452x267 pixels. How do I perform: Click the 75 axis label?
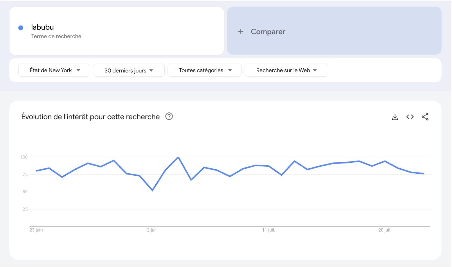tap(25, 174)
